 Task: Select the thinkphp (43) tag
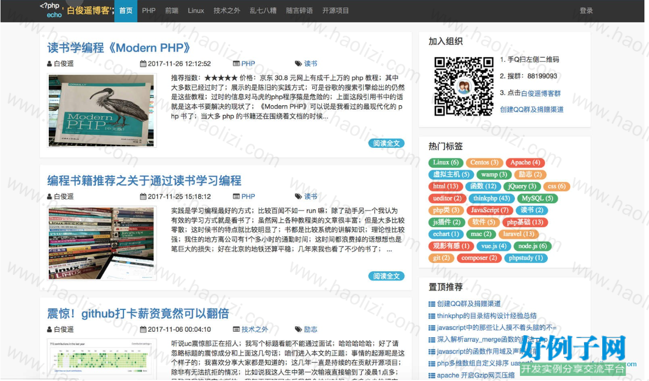491,198
